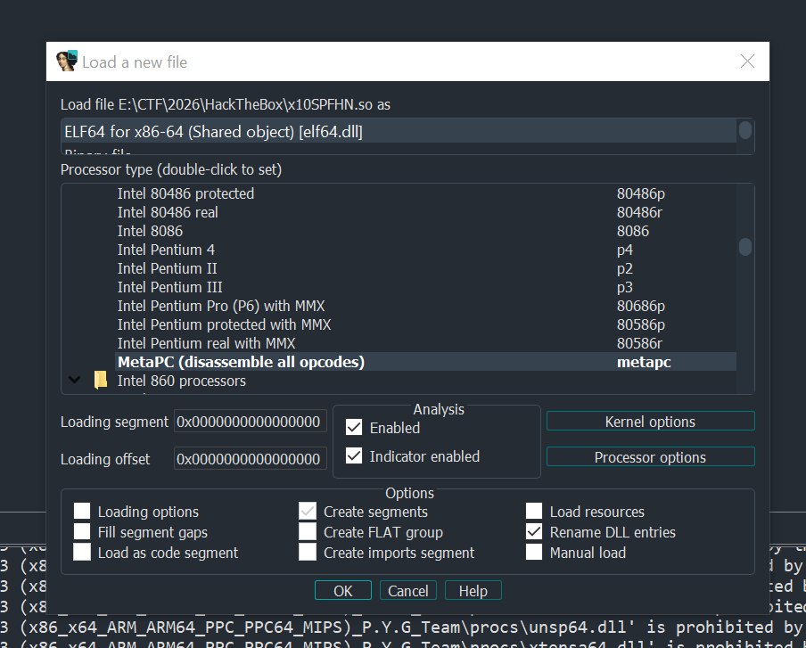
Task: Toggle the Indicator enabled checkbox
Action: coord(354,455)
